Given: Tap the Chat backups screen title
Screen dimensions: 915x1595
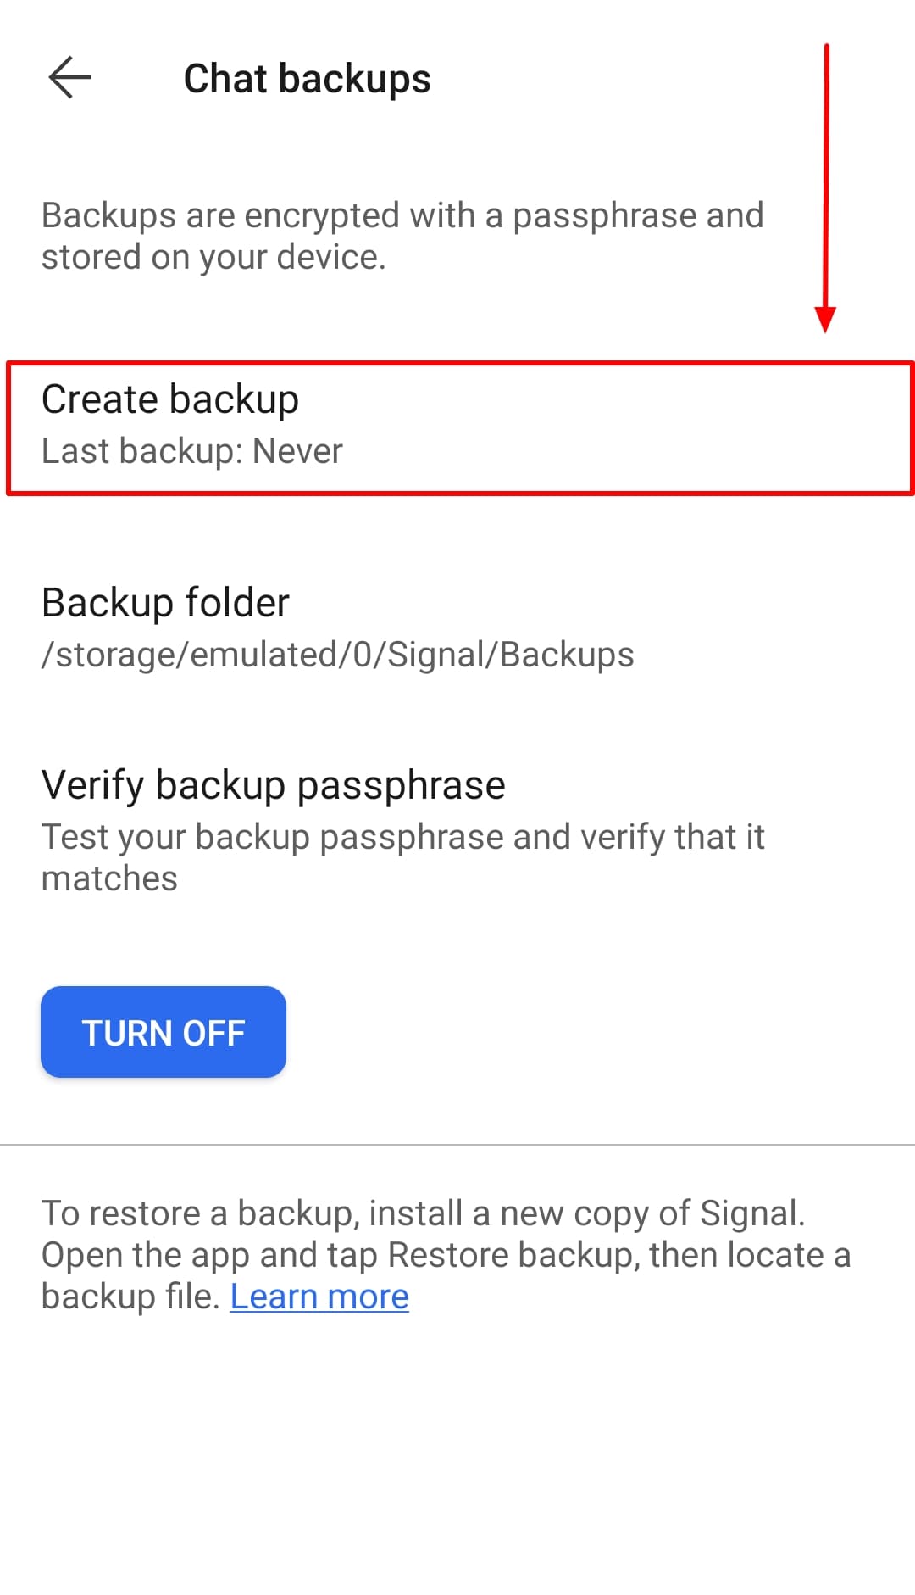Looking at the screenshot, I should [307, 78].
